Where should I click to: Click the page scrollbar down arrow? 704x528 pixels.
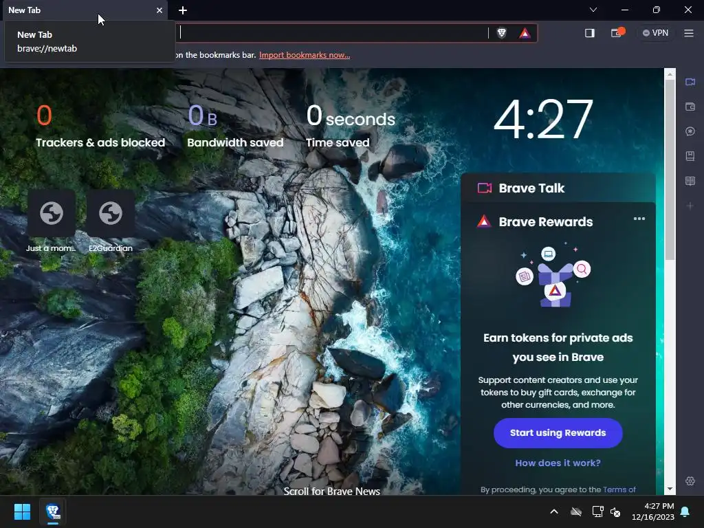point(670,489)
